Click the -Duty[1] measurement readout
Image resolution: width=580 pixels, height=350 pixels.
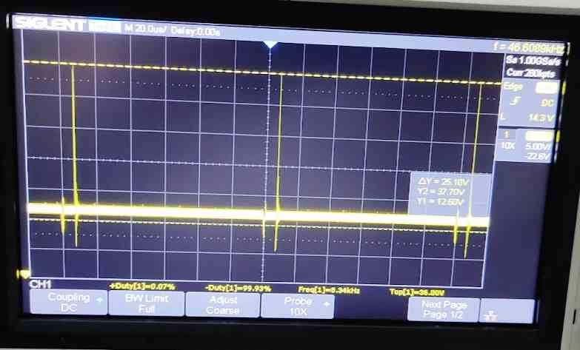tap(239, 289)
